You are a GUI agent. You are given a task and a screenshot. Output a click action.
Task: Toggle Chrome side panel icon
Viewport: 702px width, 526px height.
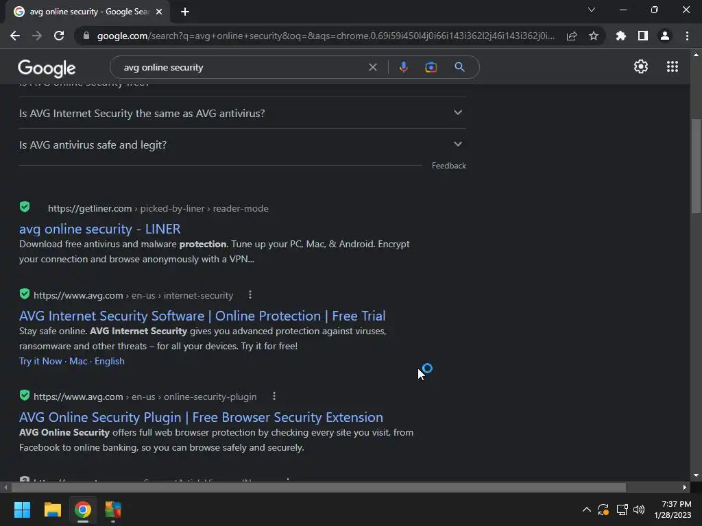point(643,36)
